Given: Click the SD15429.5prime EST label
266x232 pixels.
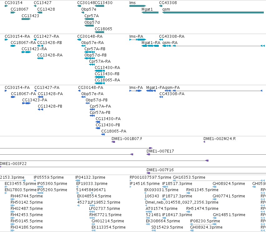Looking at the screenshot, I should click(167, 227).
